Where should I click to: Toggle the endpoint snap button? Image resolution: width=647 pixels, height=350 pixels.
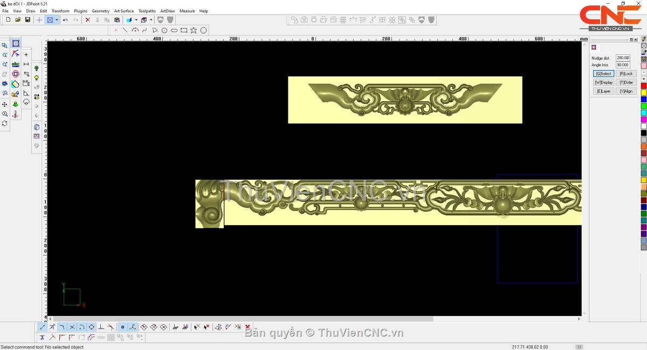tap(43, 327)
